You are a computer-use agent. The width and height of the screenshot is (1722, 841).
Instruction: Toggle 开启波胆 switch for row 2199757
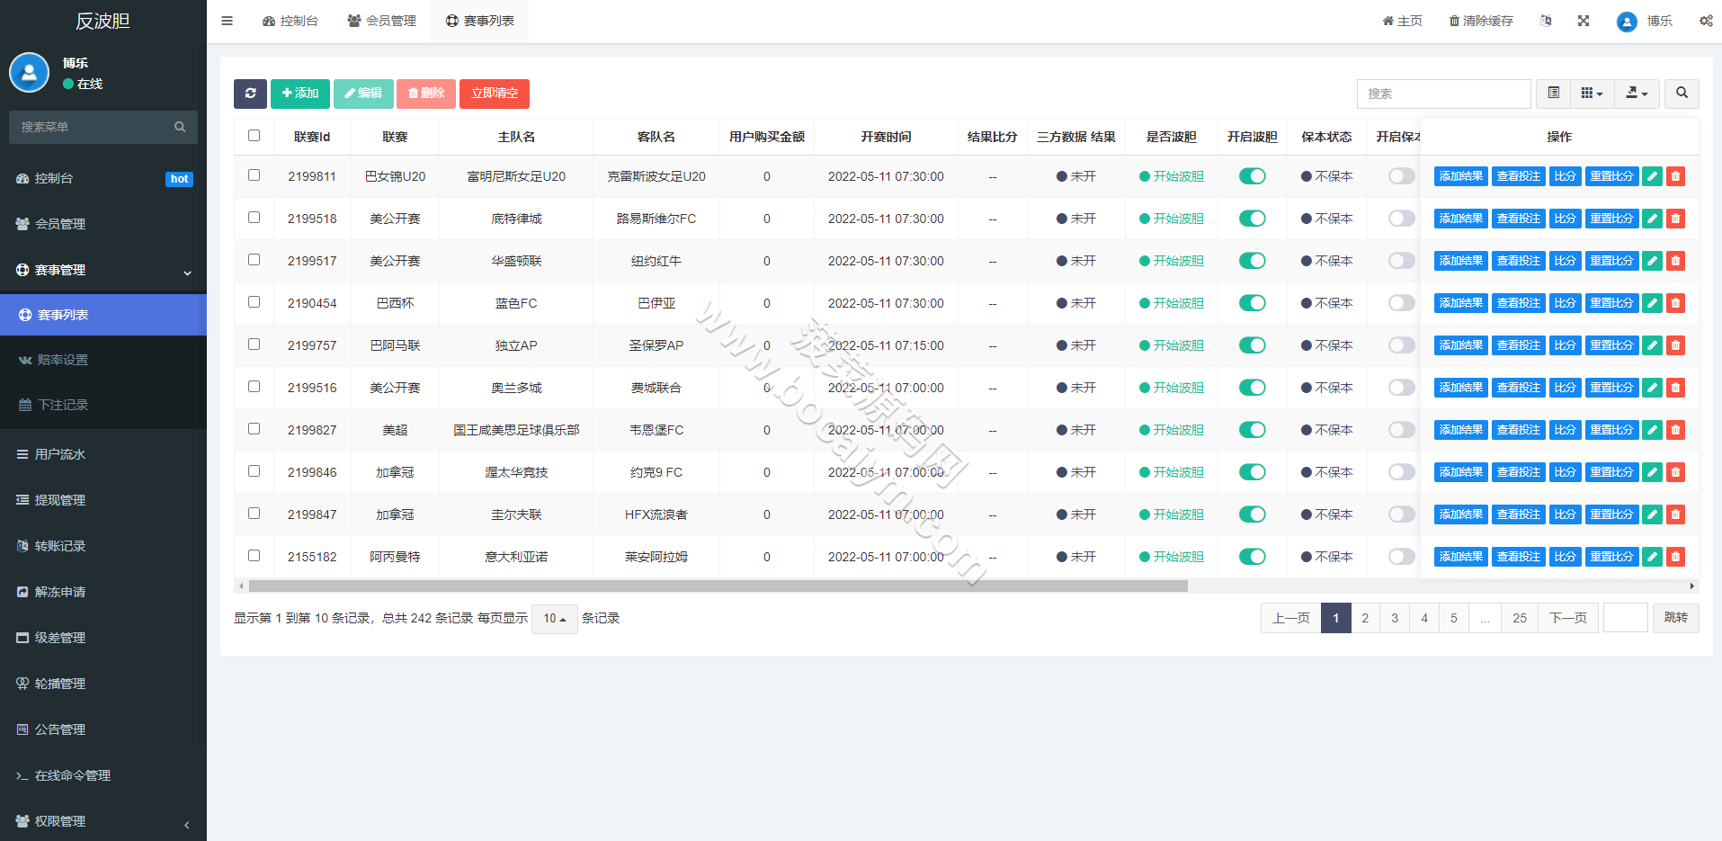pos(1252,345)
